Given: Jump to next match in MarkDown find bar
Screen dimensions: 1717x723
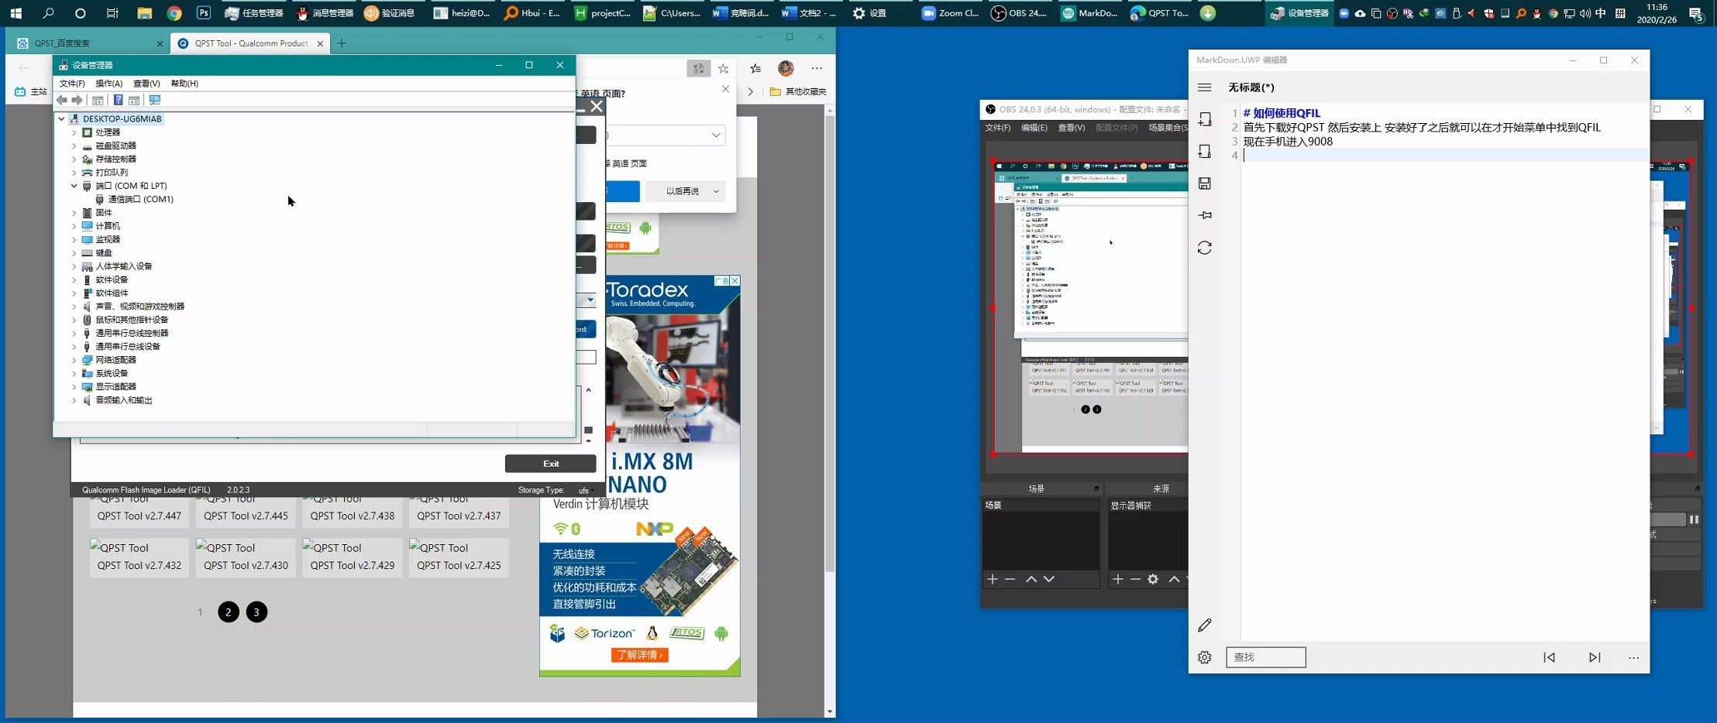Looking at the screenshot, I should (x=1595, y=657).
